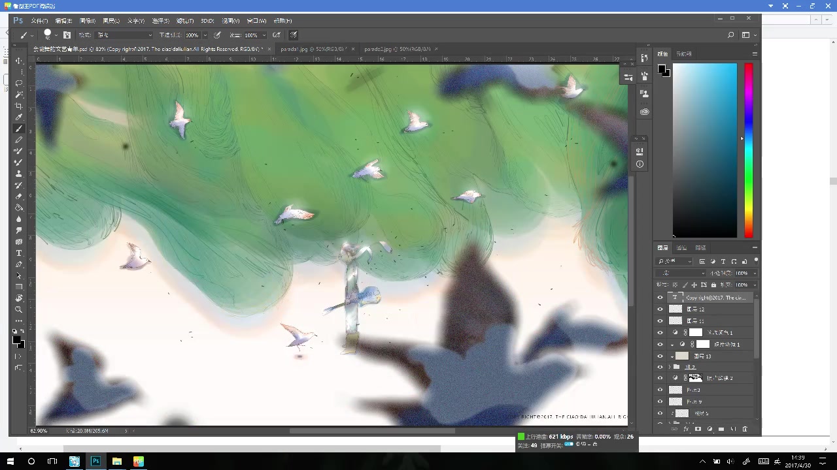Click the zoom percentage field in status bar
Screen dimensions: 837x470
(39, 431)
